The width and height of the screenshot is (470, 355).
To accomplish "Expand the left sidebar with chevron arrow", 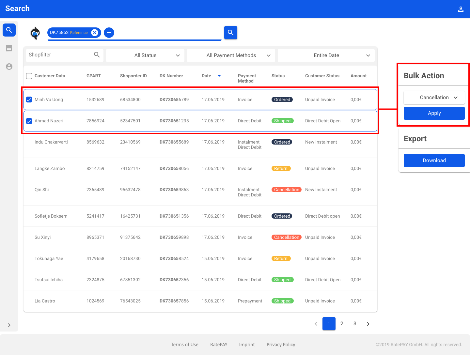I will point(9,325).
